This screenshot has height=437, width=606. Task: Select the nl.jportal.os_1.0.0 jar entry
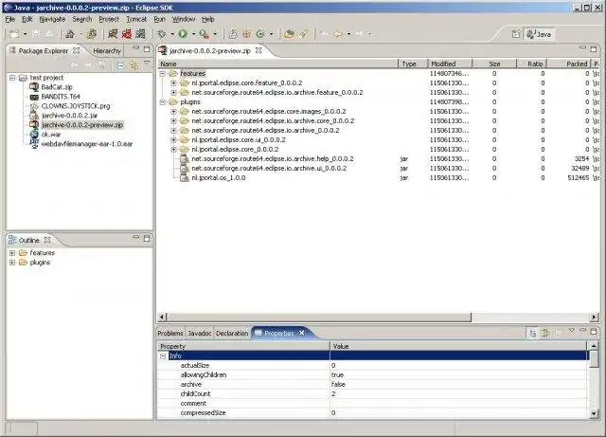pyautogui.click(x=219, y=178)
